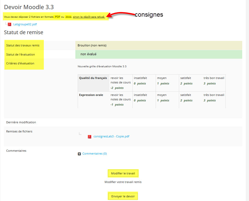Click the PDF icon beside Labgroupe02.pdf

[9, 25]
